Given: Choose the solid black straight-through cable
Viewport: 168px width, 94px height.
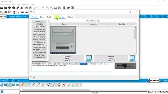Looking at the screenshot, I should 33,85.
